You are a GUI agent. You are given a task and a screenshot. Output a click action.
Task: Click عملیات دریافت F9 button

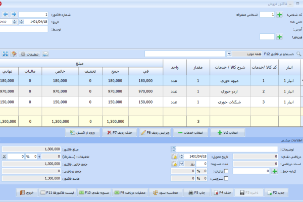[130, 192]
